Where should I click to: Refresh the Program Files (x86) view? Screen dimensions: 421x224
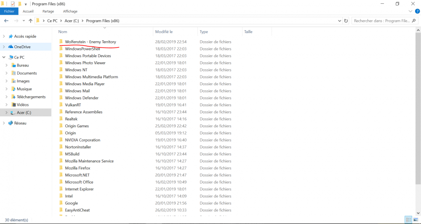click(346, 21)
